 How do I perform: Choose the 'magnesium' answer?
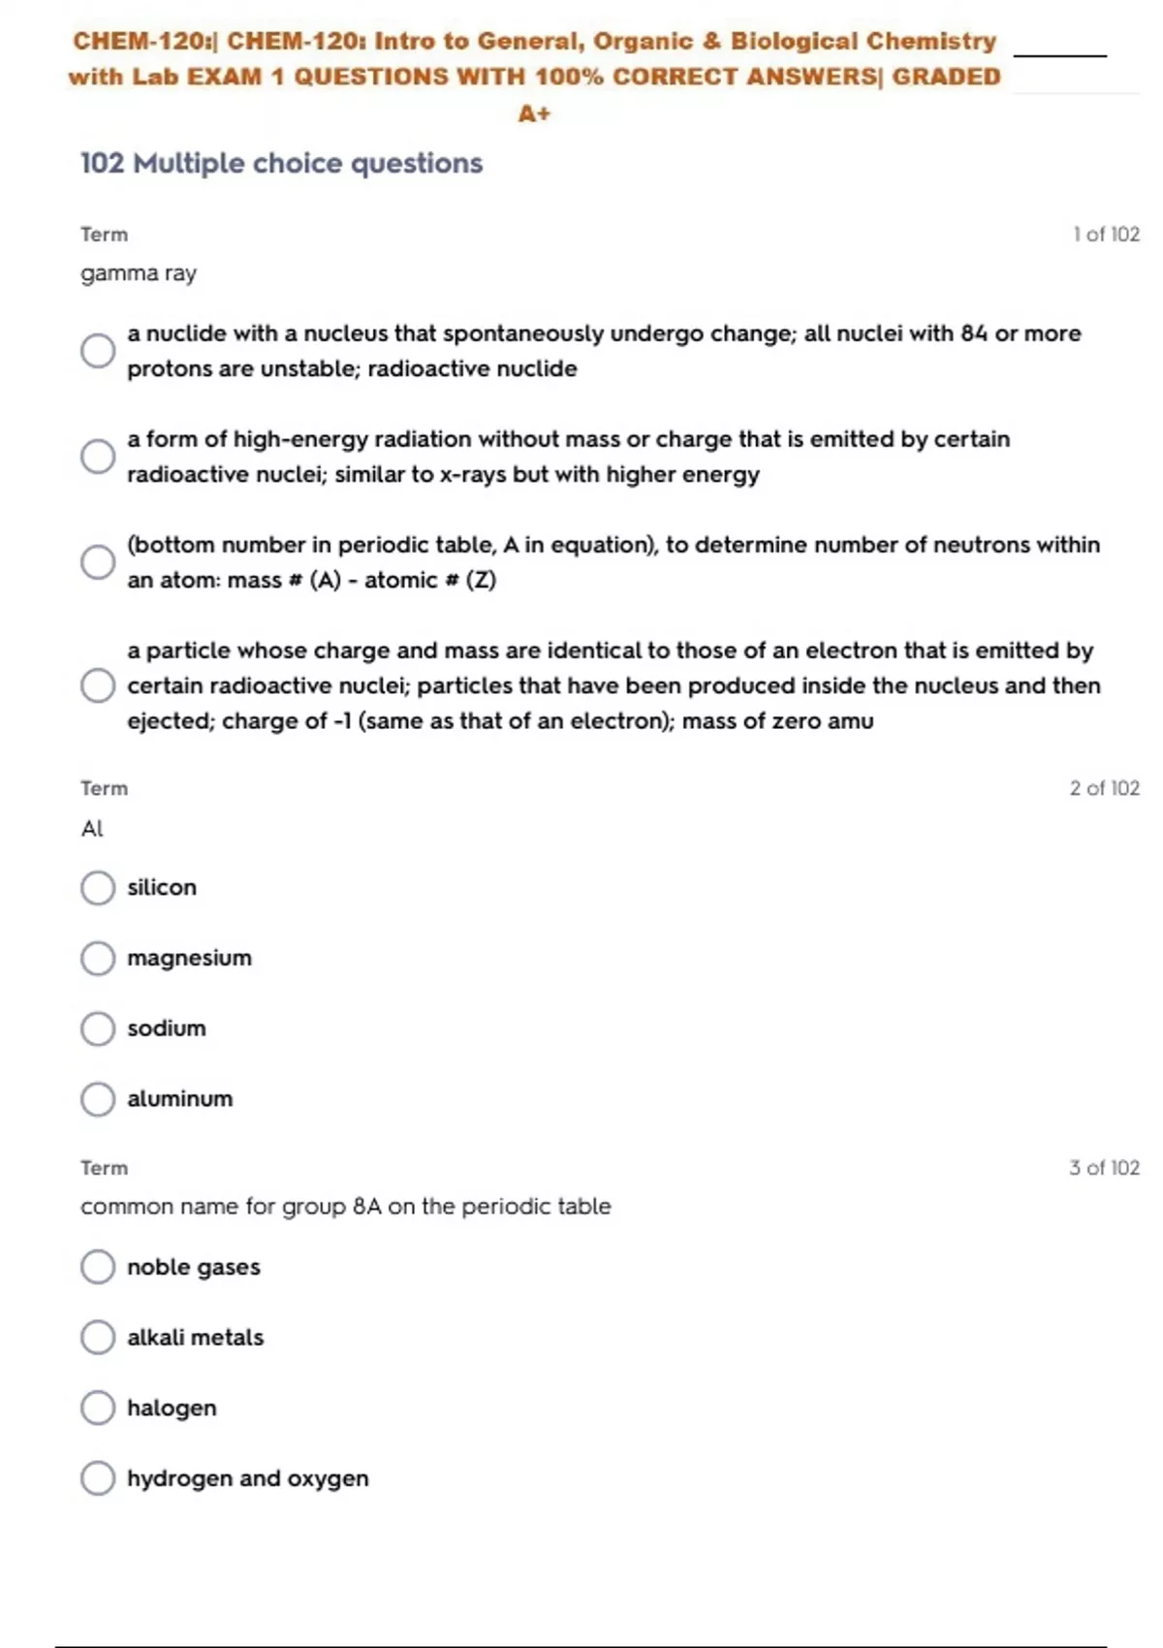[x=98, y=958]
